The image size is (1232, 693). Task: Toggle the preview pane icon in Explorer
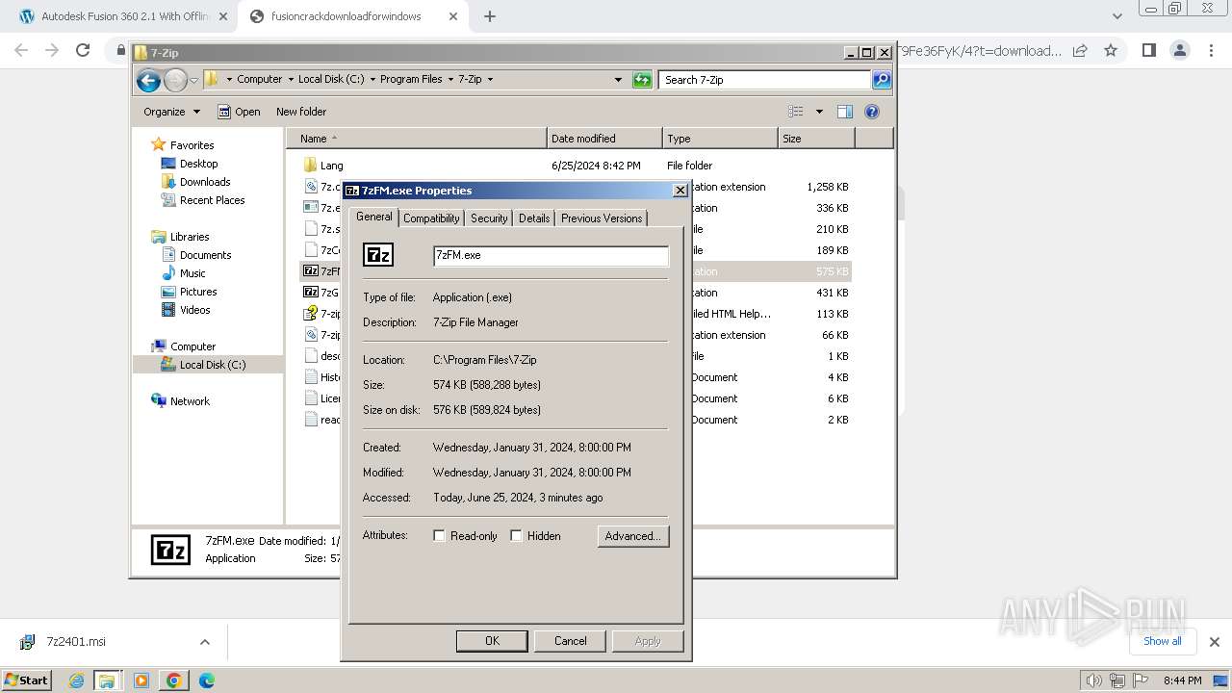click(845, 112)
